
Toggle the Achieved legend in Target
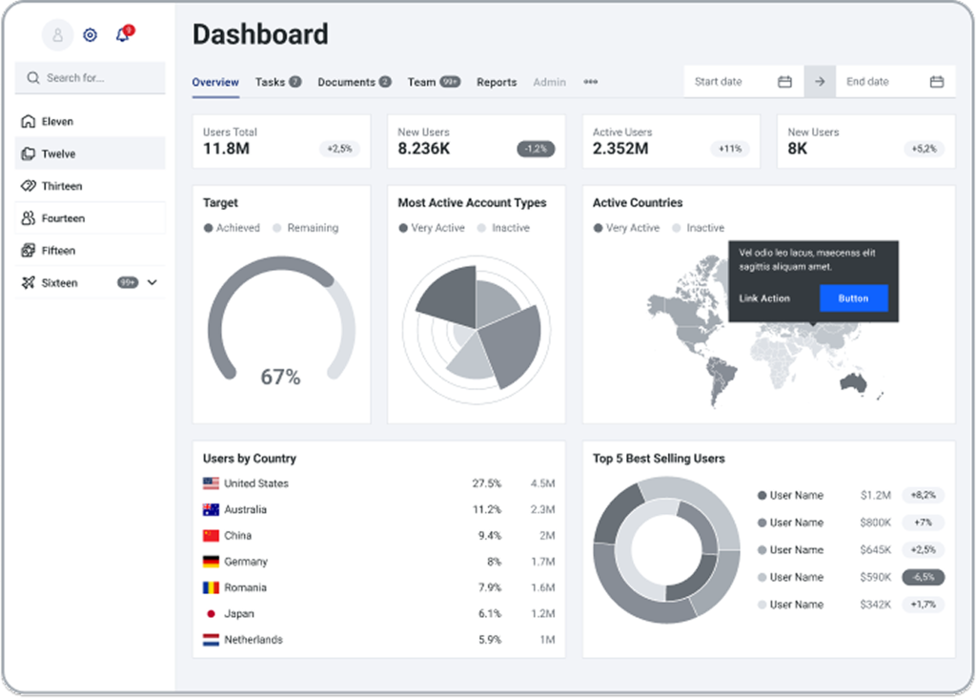click(x=231, y=228)
